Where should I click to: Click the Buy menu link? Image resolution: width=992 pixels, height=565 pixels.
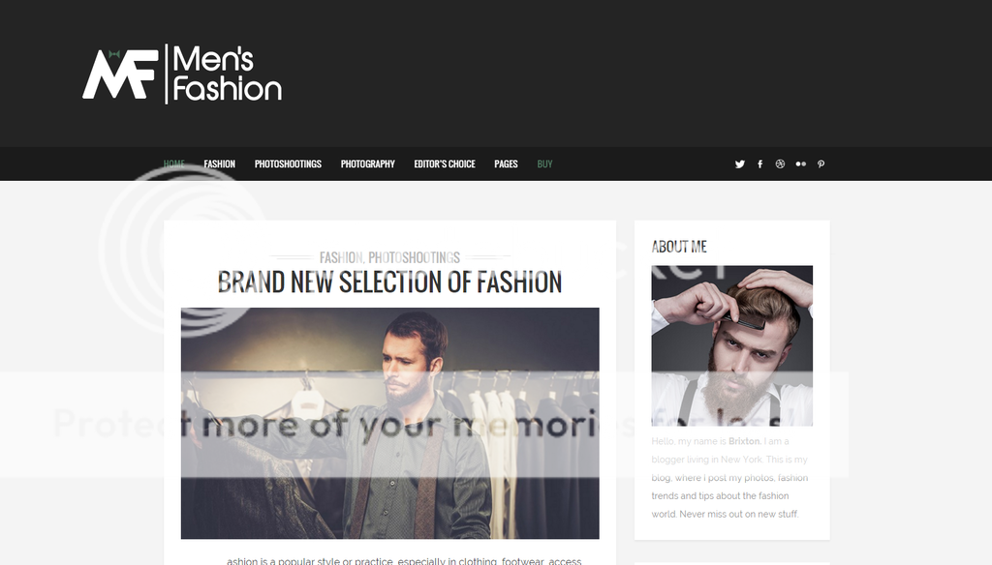[544, 164]
